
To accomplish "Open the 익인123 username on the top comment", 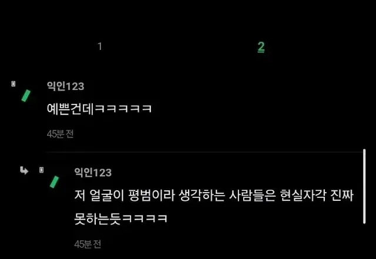I will pyautogui.click(x=66, y=86).
